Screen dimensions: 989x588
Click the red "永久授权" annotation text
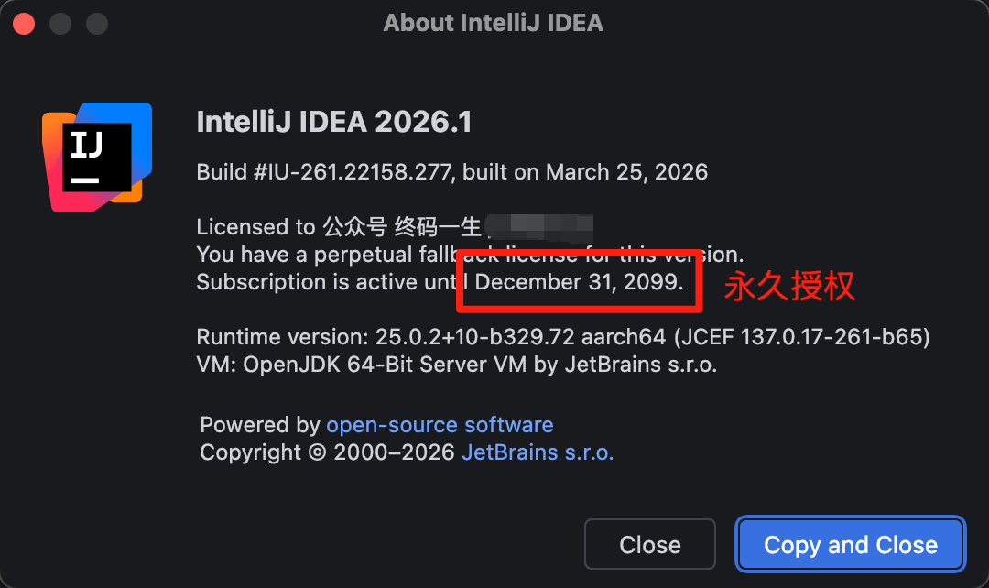[x=789, y=287]
